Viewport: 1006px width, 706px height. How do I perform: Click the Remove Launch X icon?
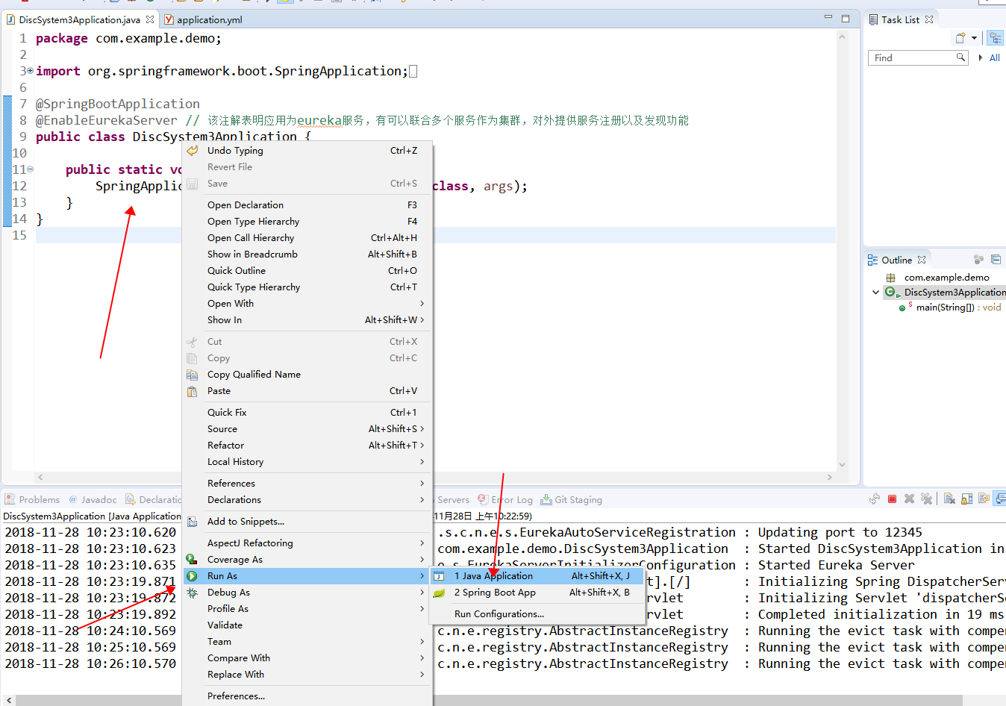pos(908,499)
